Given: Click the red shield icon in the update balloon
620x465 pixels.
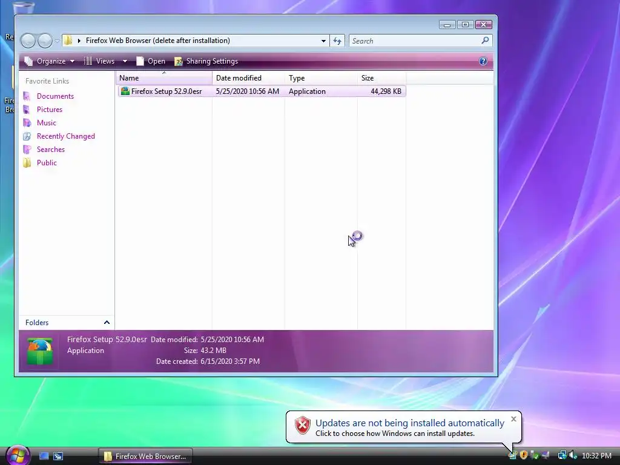Looking at the screenshot, I should (303, 426).
